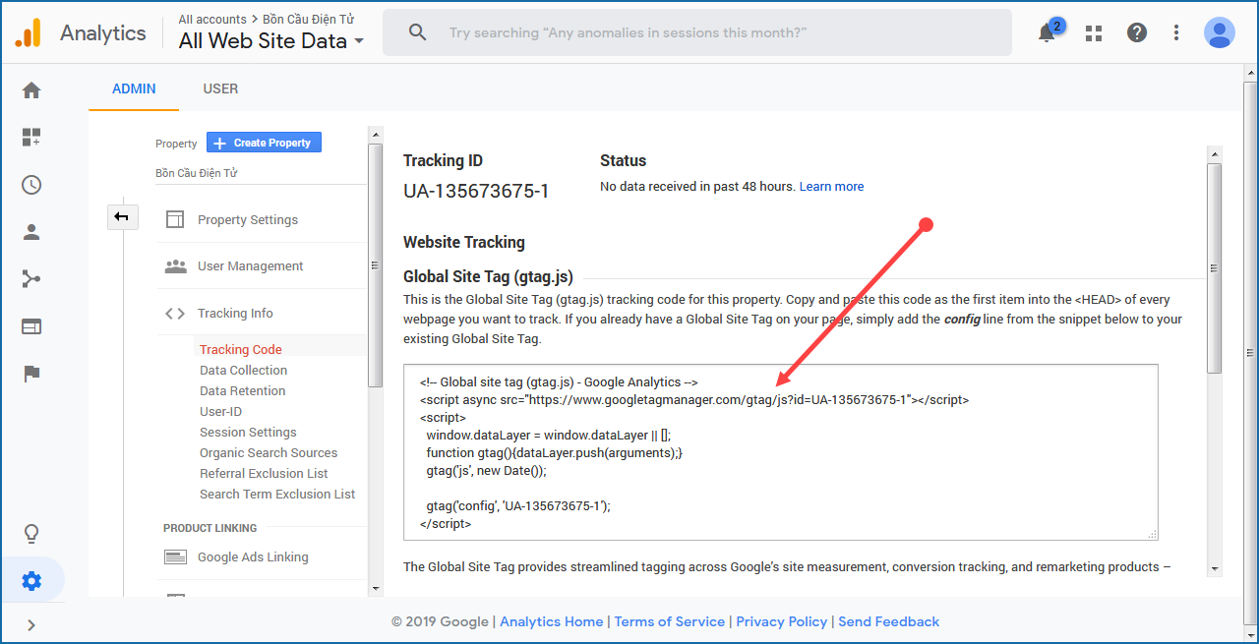Select Organic Search Sources item
This screenshot has width=1259, height=644.
click(x=269, y=453)
